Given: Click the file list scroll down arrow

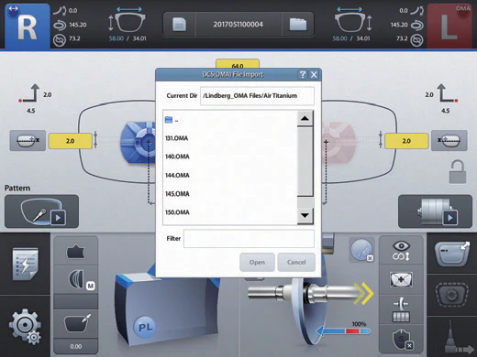Looking at the screenshot, I should point(305,216).
